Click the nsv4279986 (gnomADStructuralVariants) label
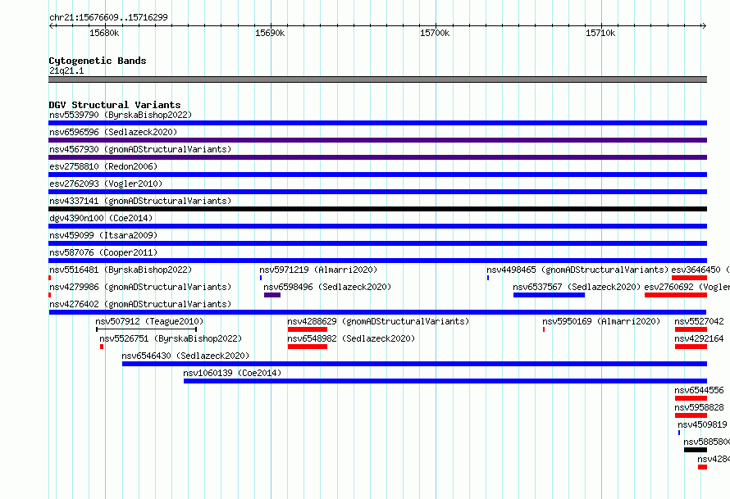The height and width of the screenshot is (499, 730). (140, 287)
